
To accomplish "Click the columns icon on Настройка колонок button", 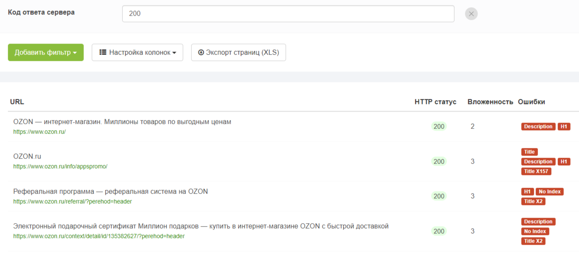I will point(104,52).
